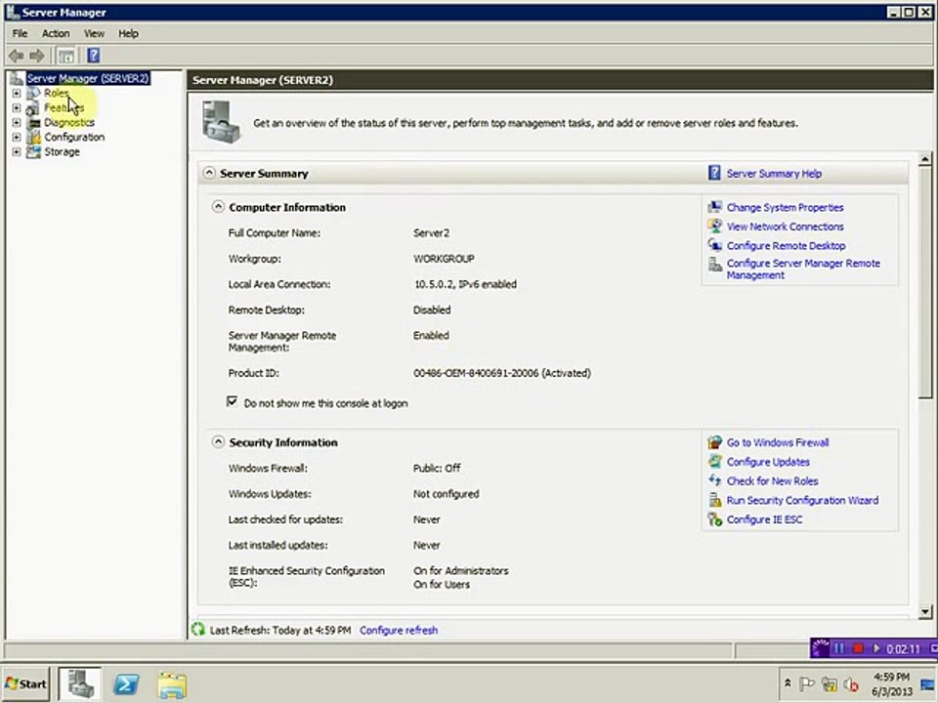Viewport: 938px width, 703px height.
Task: Expand the Roles tree node
Action: [17, 94]
